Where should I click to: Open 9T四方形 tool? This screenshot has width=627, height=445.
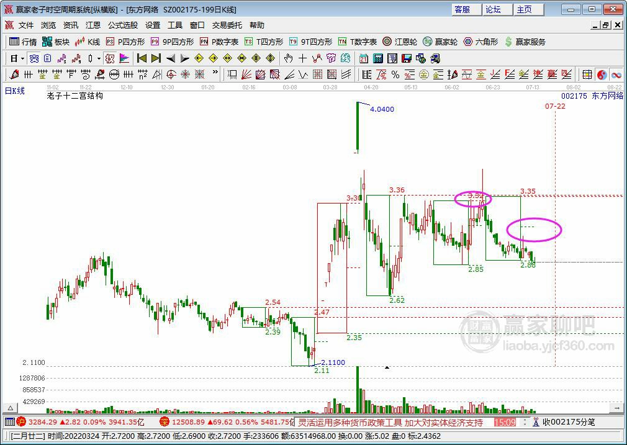click(310, 42)
